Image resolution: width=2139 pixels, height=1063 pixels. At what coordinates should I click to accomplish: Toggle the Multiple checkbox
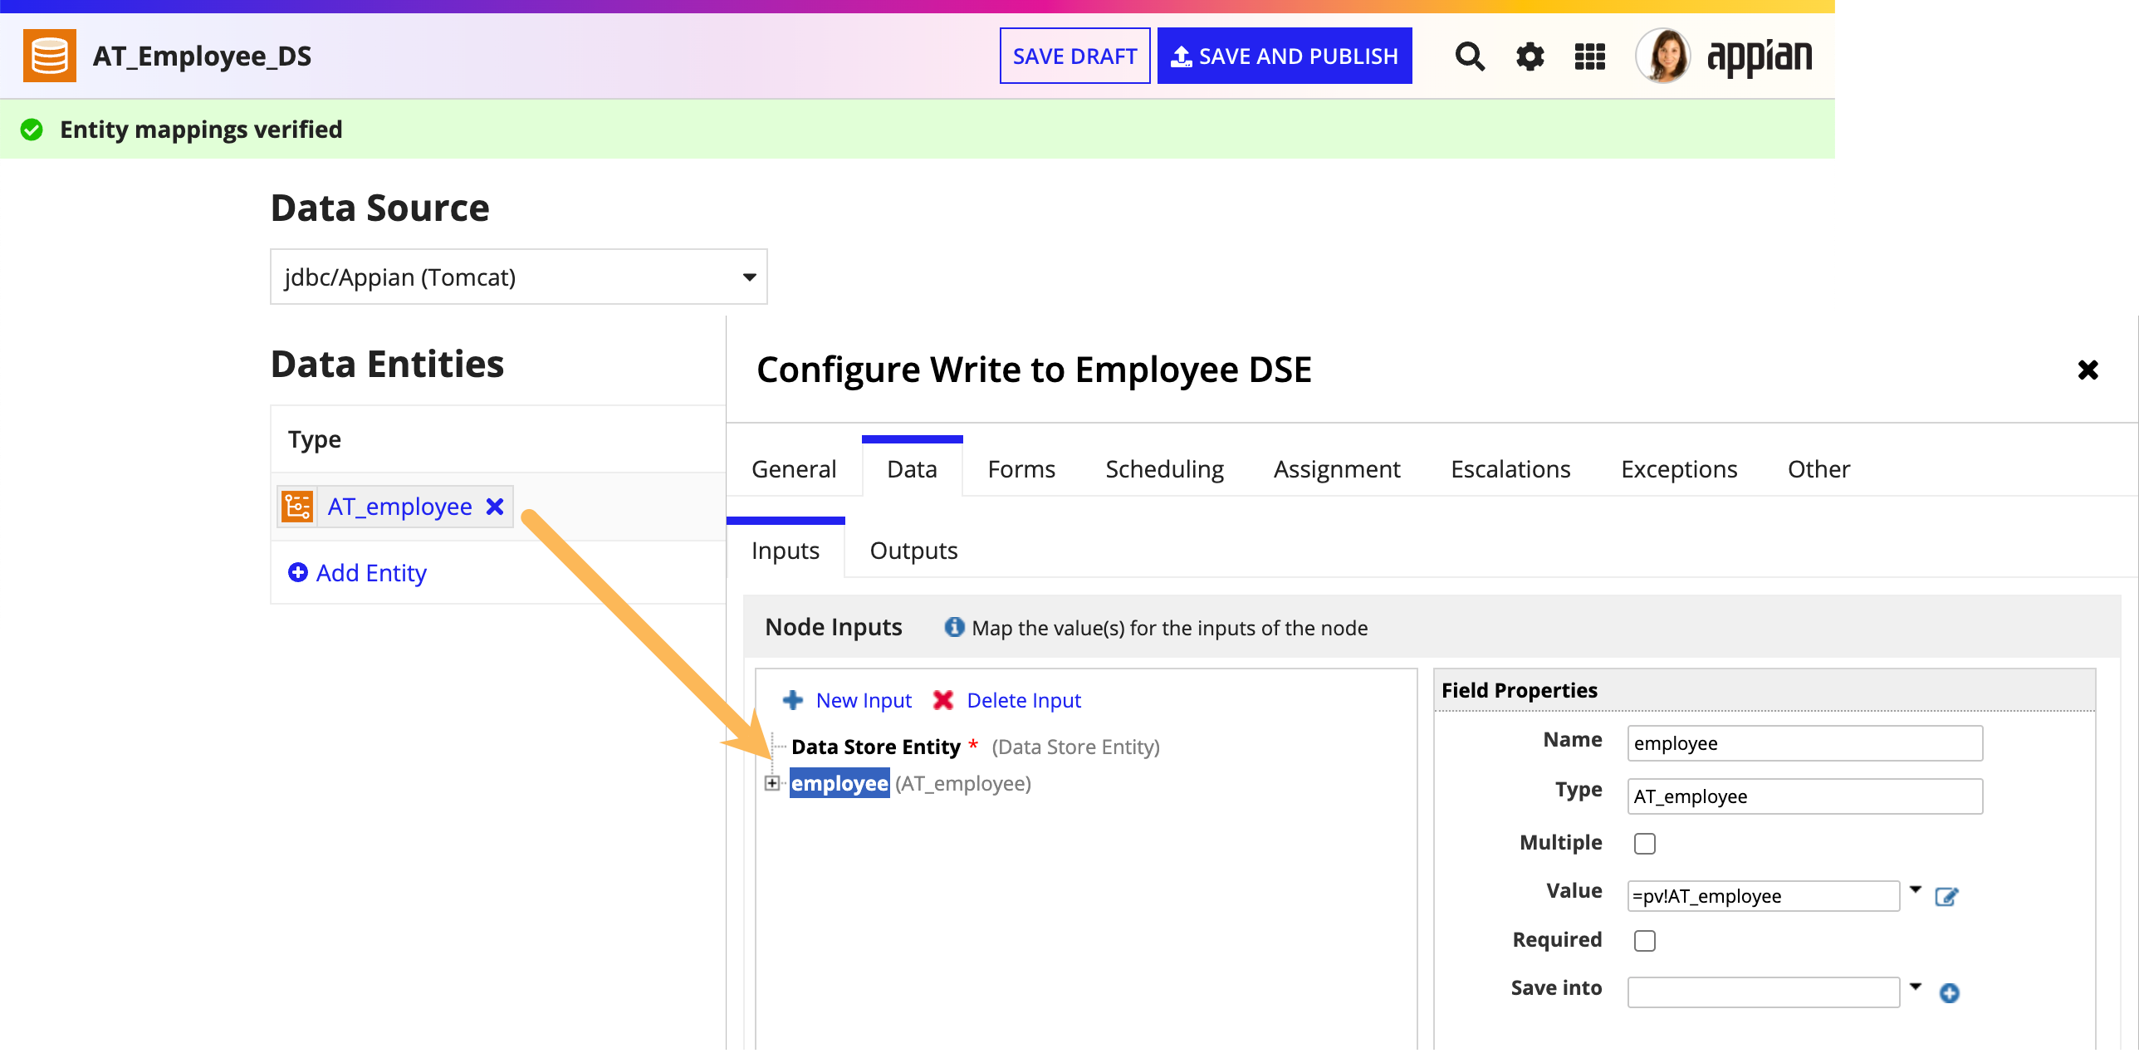click(1645, 844)
